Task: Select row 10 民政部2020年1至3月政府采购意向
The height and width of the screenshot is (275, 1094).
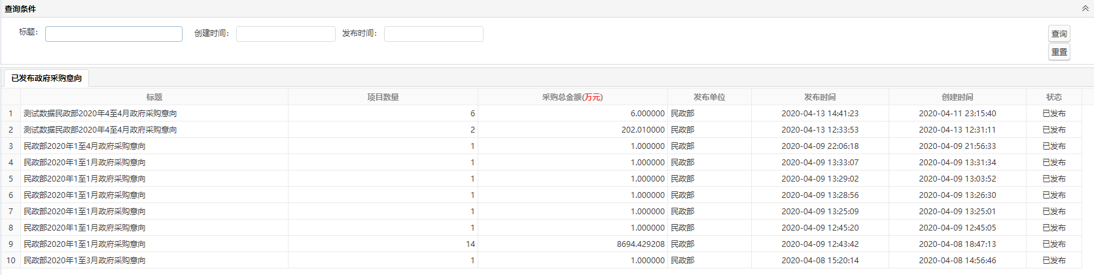Action: [x=84, y=261]
